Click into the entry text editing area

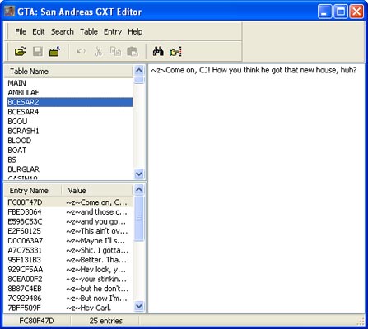pos(256,188)
